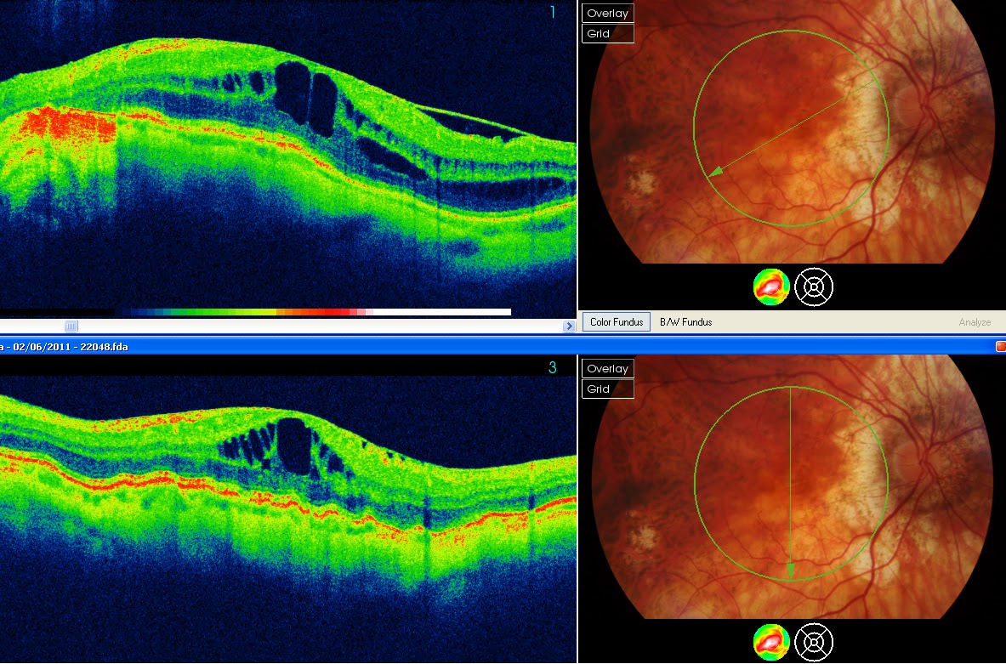Screen dimensions: 1006x664
Task: Click the right scroll arrow below the top OCT
Action: [568, 326]
